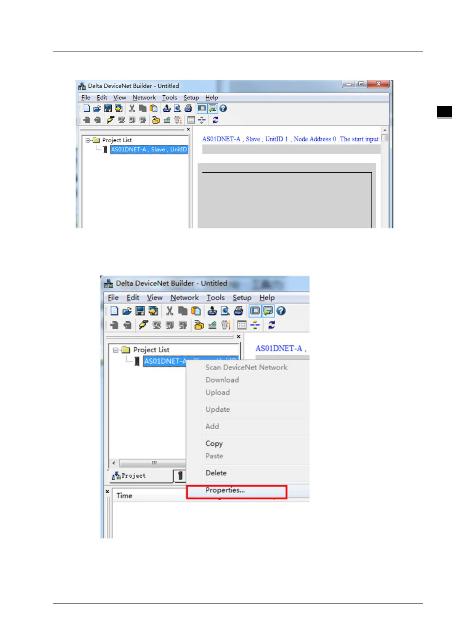Close message panel X beside Time column
Image resolution: width=454 pixels, height=642 pixels.
tap(107, 492)
